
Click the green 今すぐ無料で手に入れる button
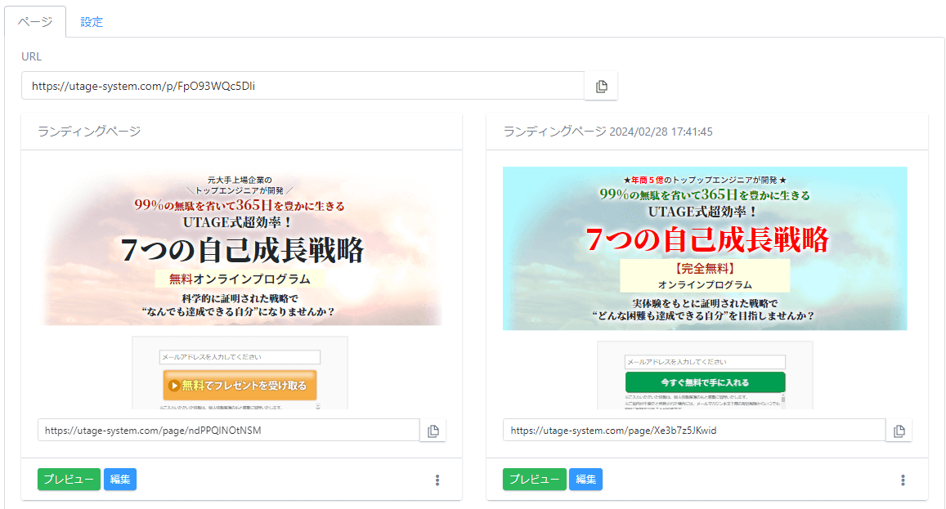pos(705,382)
